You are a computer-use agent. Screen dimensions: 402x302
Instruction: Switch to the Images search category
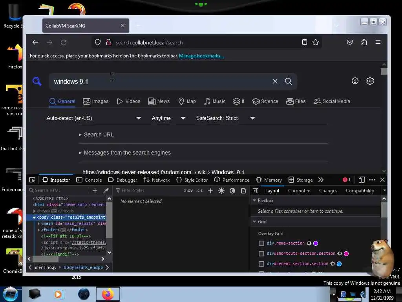(96, 101)
